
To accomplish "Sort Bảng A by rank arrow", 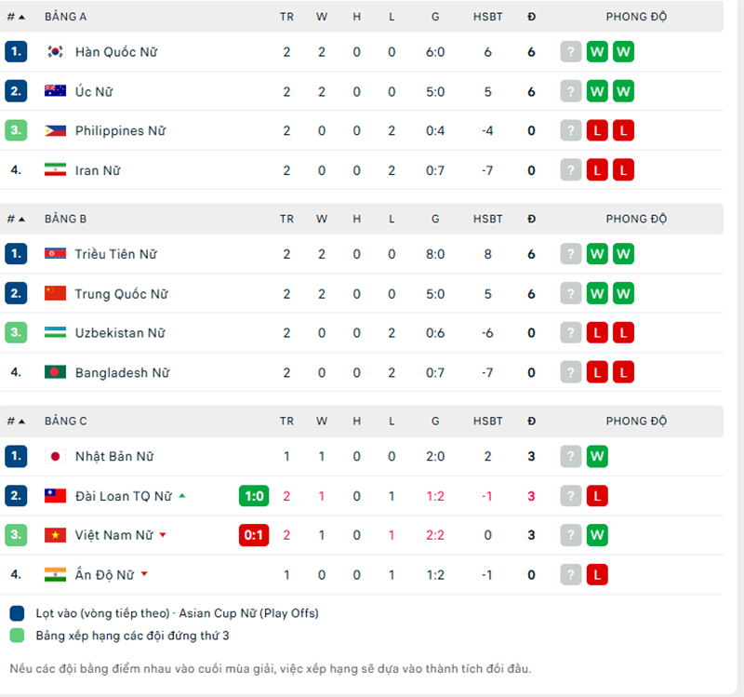I will click(x=21, y=17).
